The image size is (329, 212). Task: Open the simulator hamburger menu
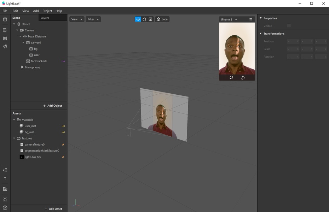point(251,19)
